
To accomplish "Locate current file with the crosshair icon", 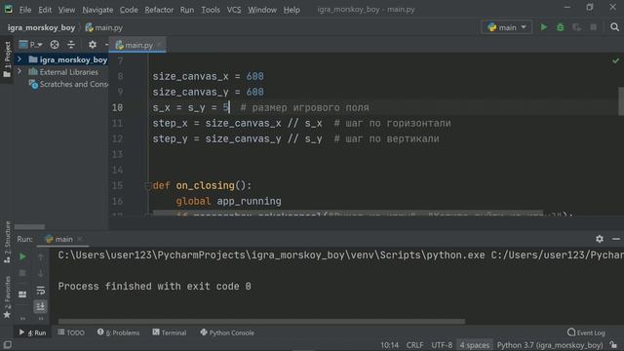I will pos(55,45).
